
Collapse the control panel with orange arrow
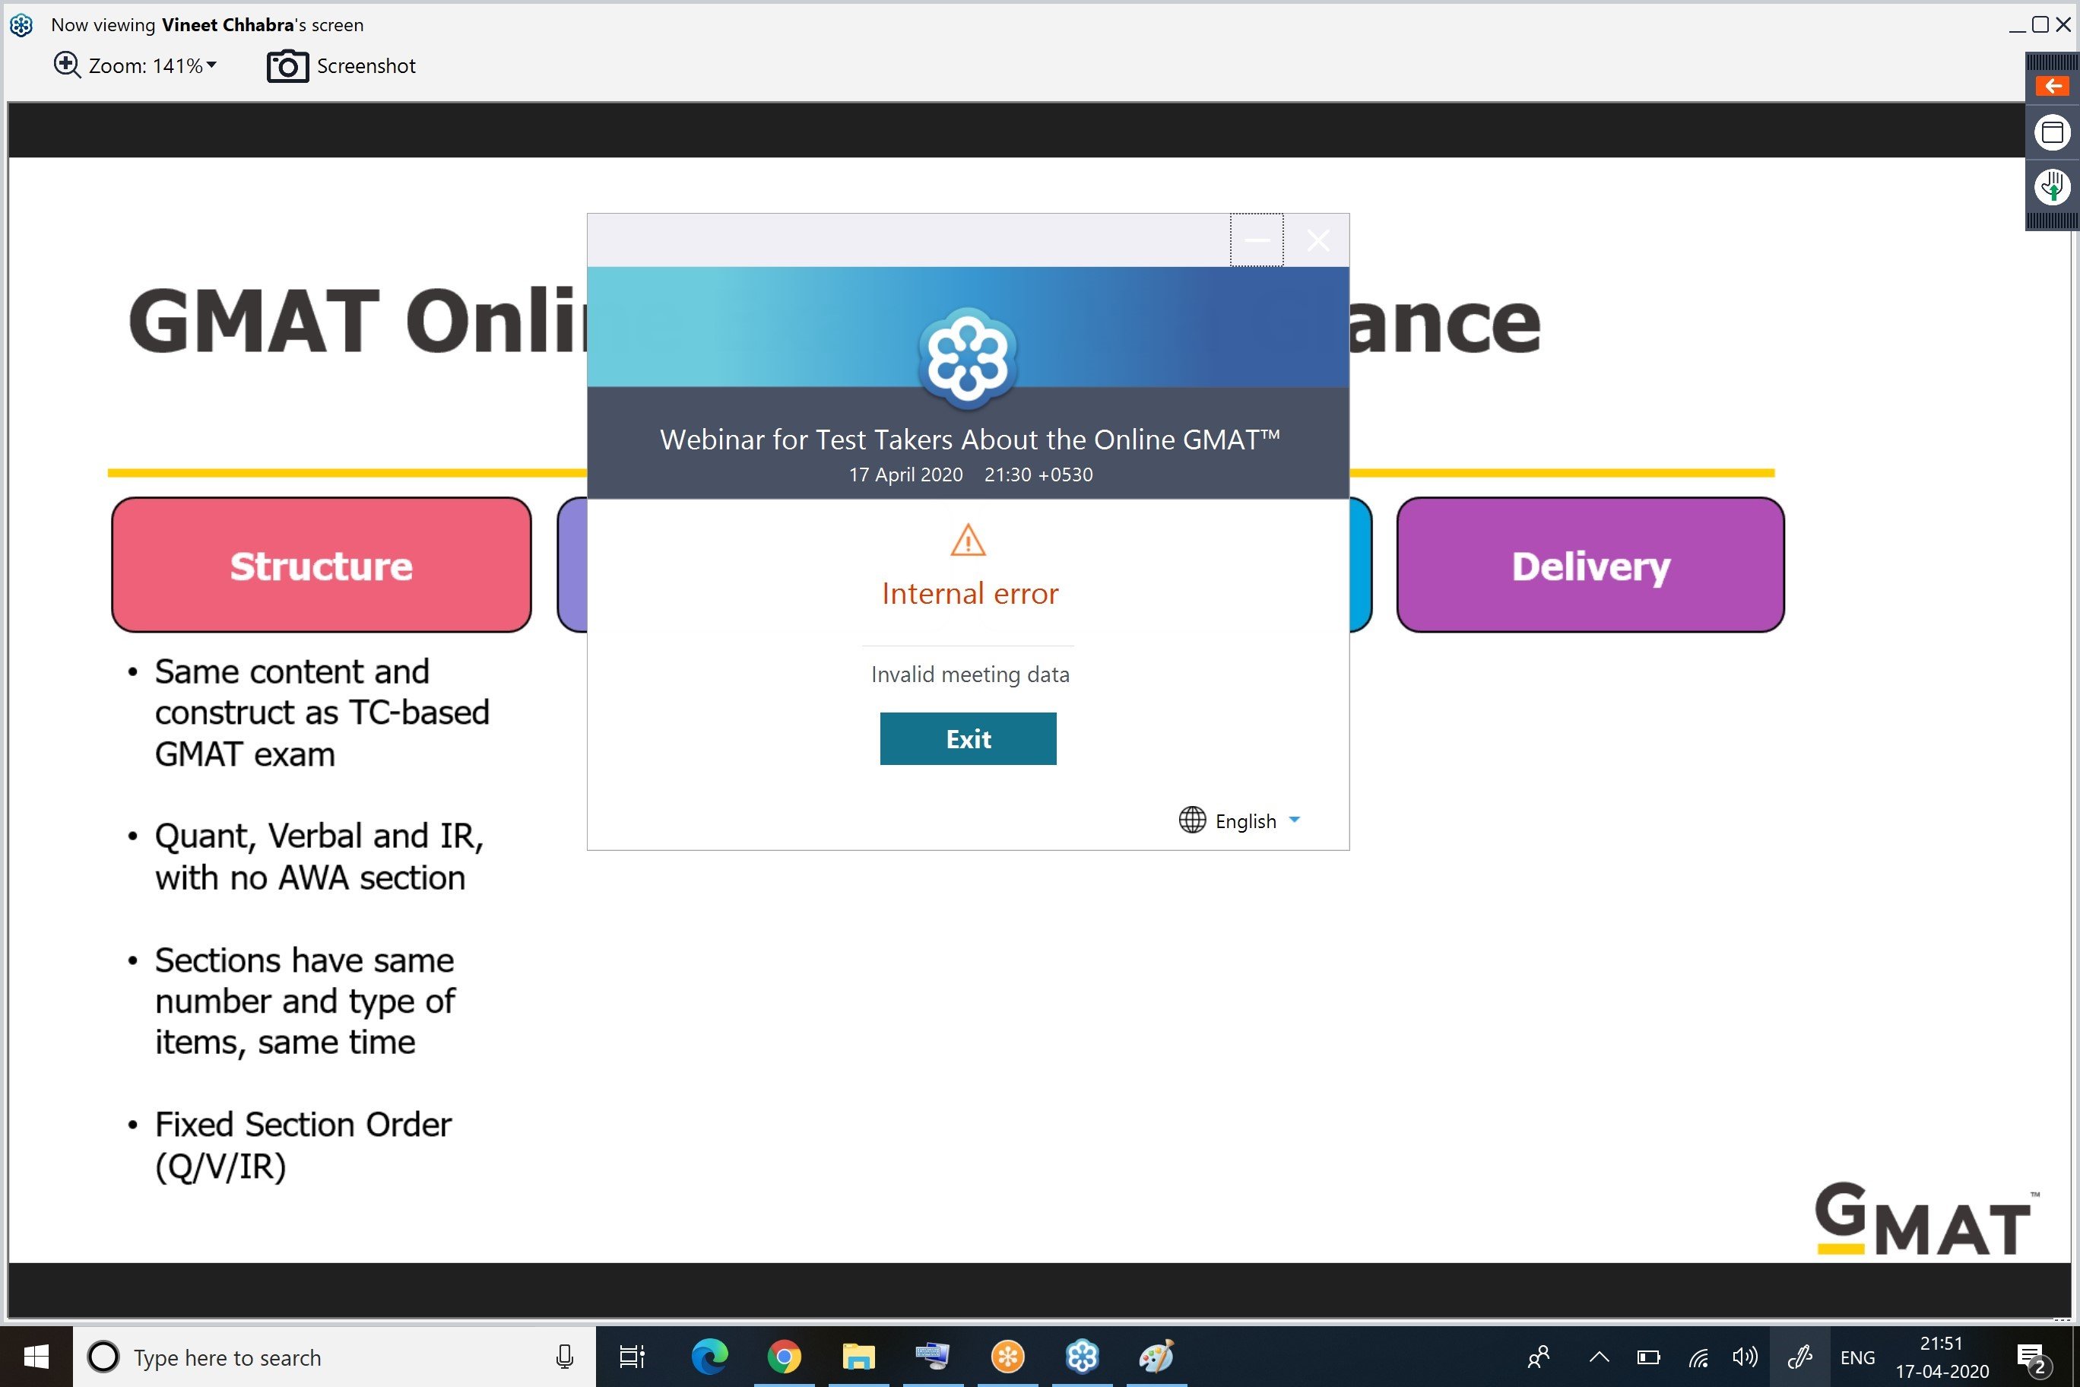[2053, 86]
